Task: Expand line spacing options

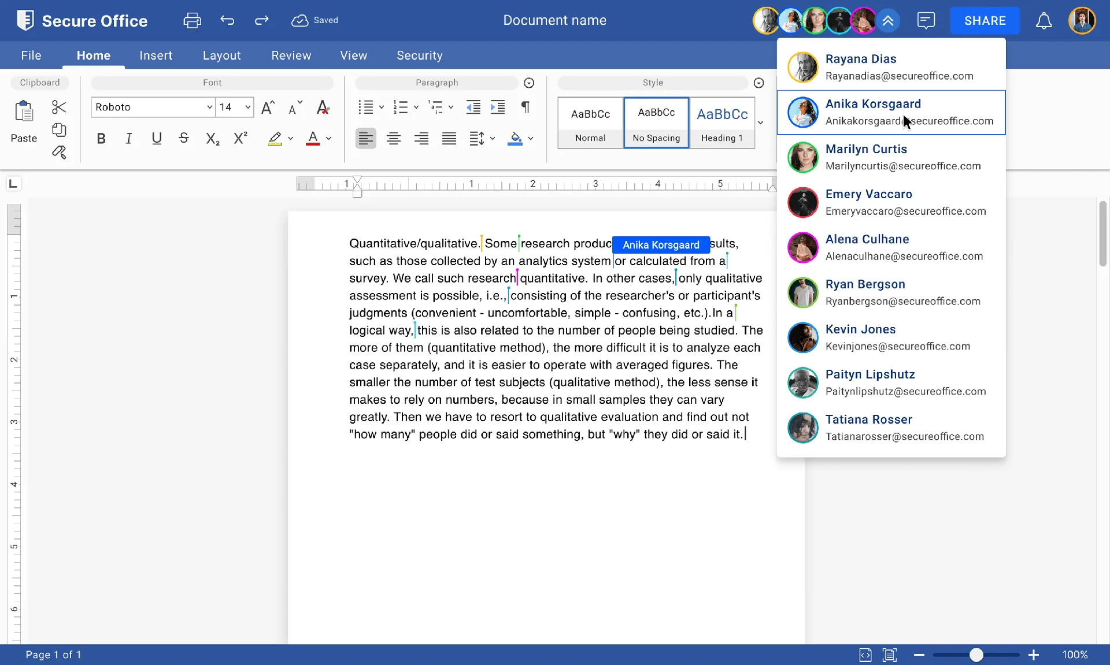Action: [493, 139]
